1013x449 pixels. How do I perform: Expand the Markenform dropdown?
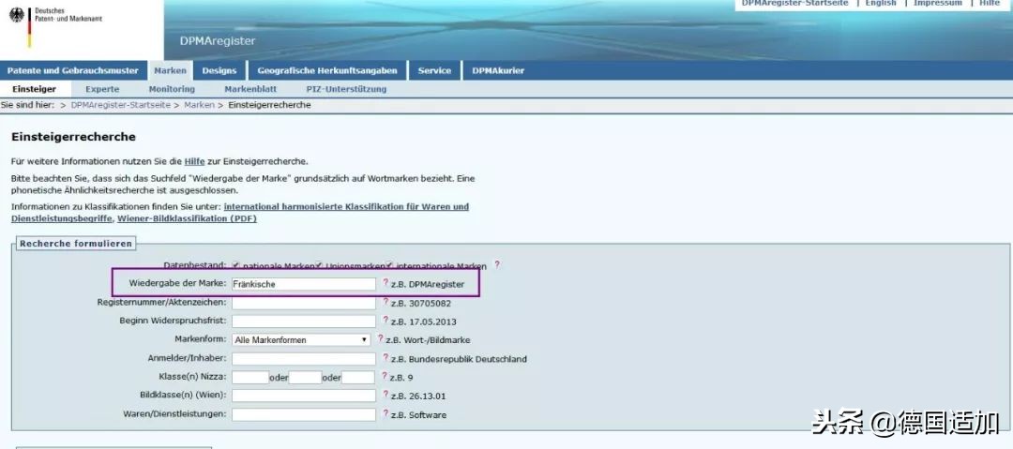(301, 339)
